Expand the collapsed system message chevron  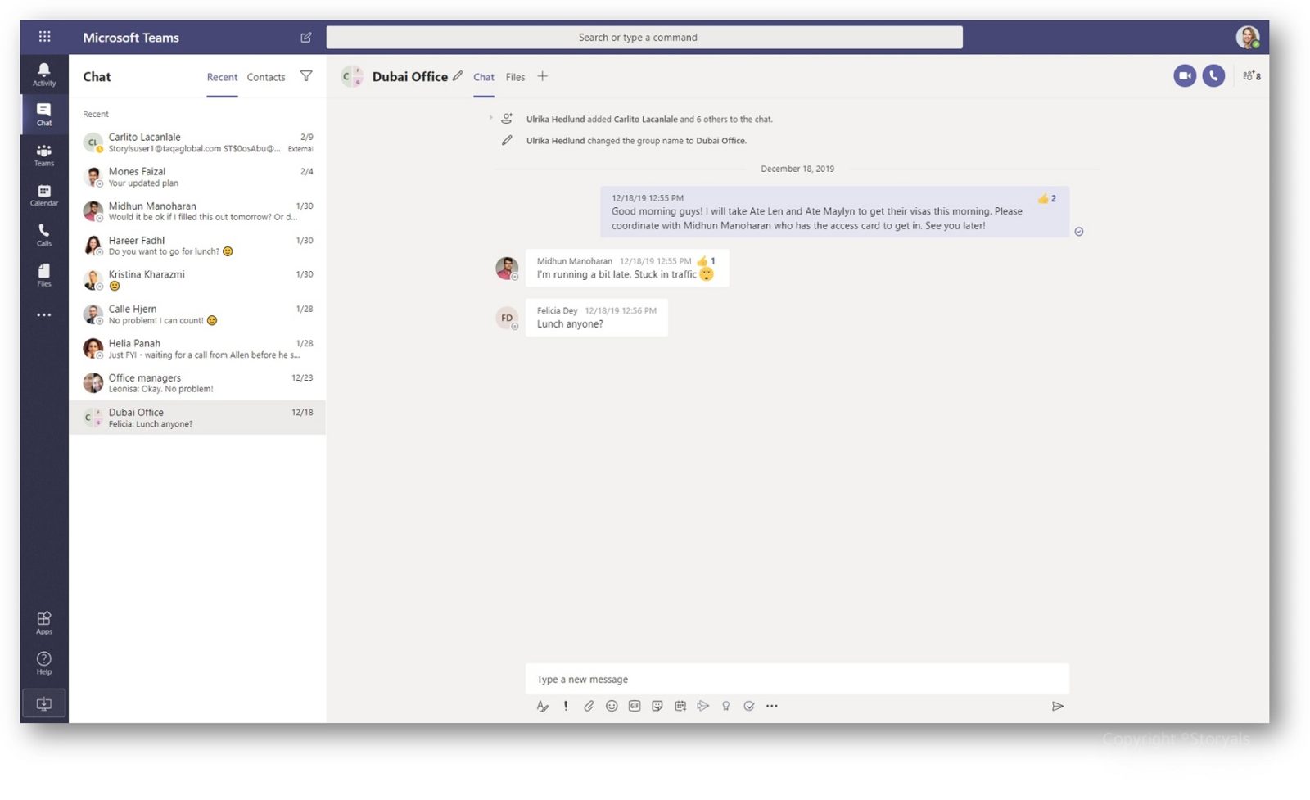point(490,118)
